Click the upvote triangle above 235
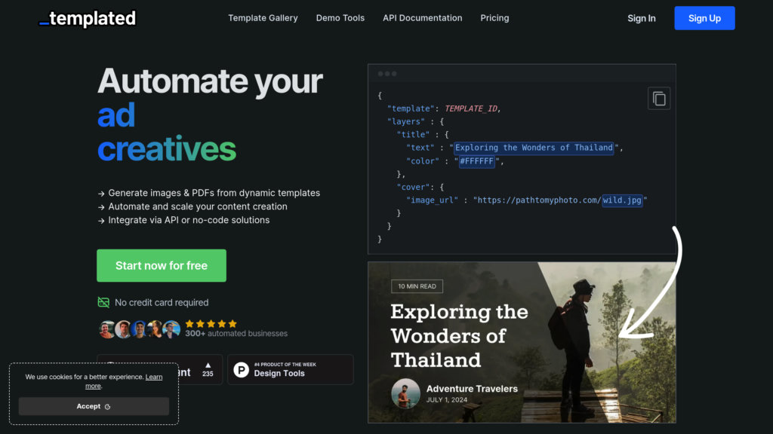The height and width of the screenshot is (434, 773). (208, 365)
